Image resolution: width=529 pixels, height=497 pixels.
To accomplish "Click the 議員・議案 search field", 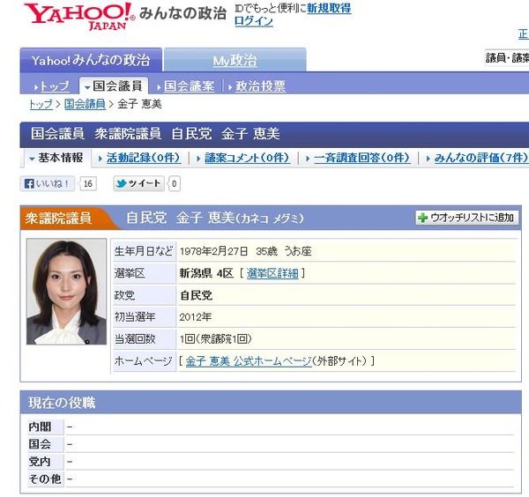I will [507, 58].
